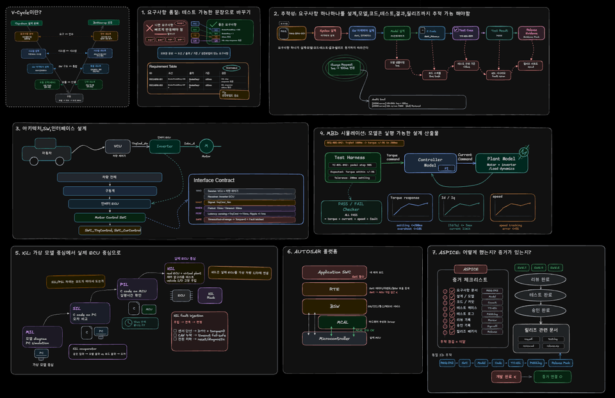Click the green checkmark icon
Screen dimensions: 615x398
pos(213,25)
